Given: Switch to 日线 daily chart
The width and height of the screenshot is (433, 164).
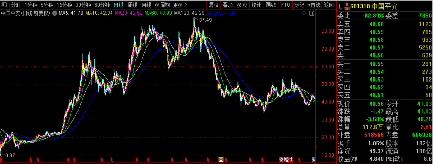Looking at the screenshot, I should click(x=119, y=5).
